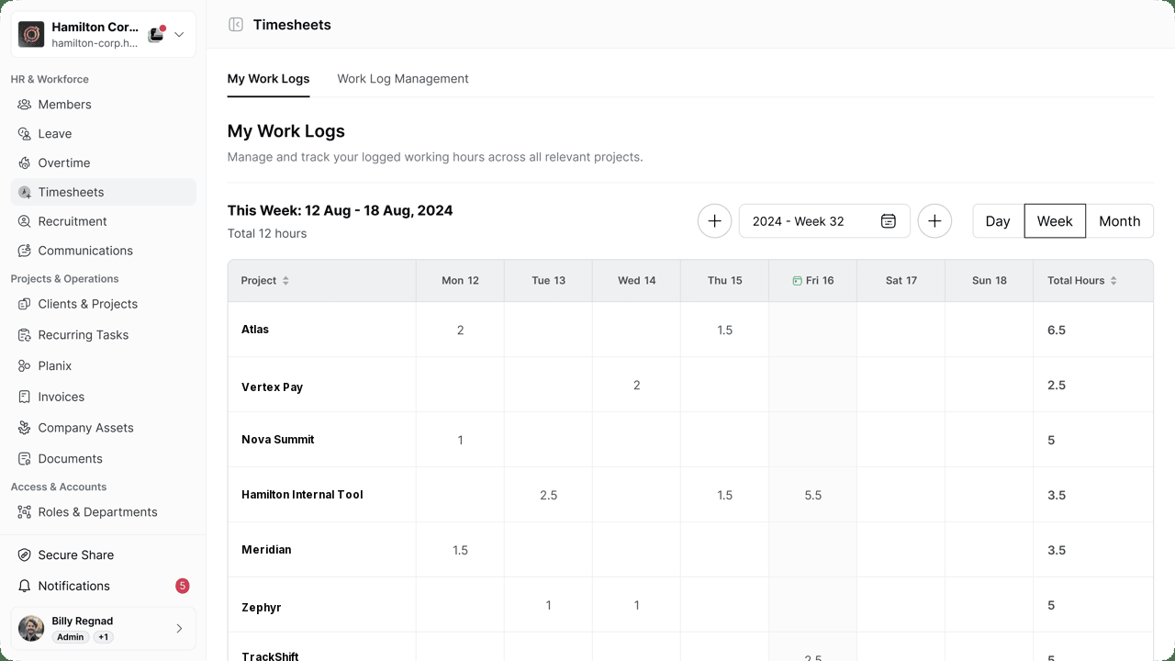Click the Atlas project row name
The width and height of the screenshot is (1175, 661).
click(x=255, y=330)
